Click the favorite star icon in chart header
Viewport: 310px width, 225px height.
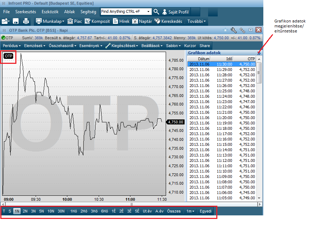[225, 30]
